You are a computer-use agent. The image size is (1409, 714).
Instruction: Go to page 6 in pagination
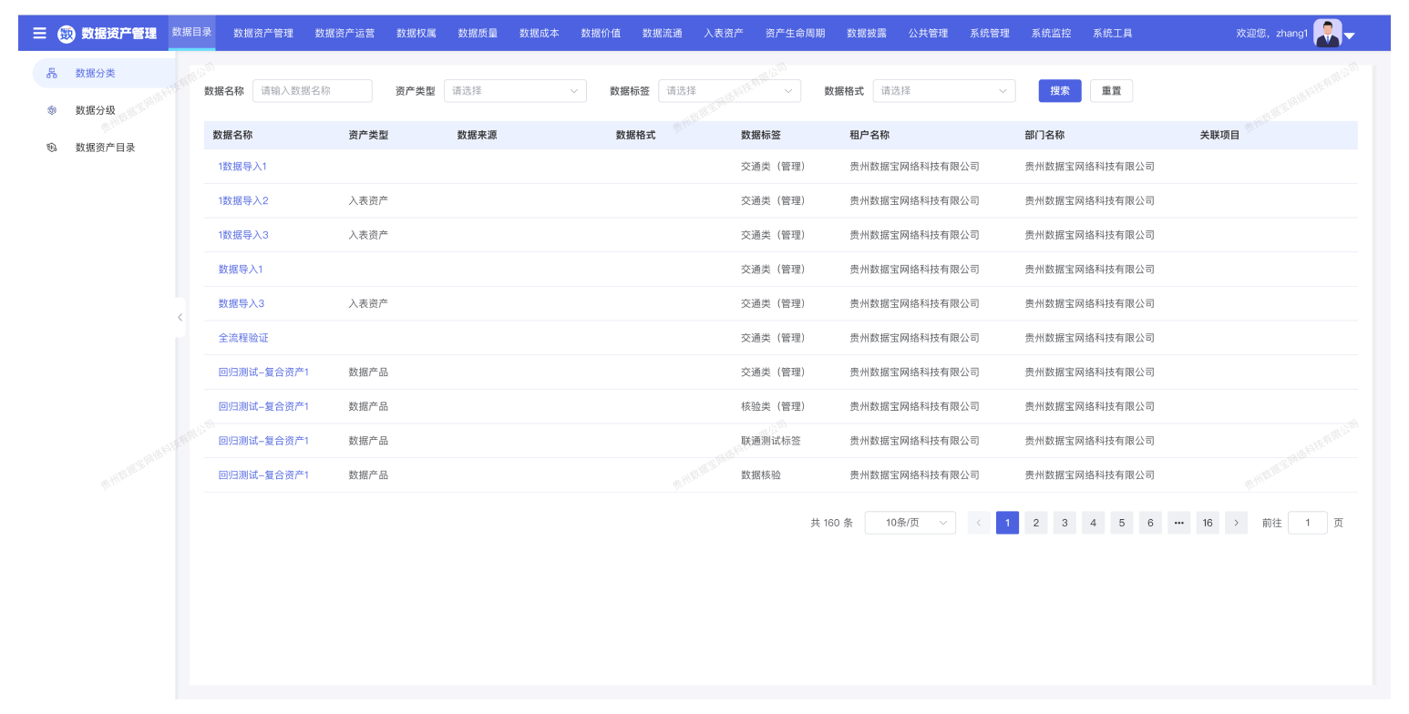pos(1150,523)
